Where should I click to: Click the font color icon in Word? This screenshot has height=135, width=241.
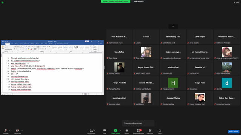point(31,49)
